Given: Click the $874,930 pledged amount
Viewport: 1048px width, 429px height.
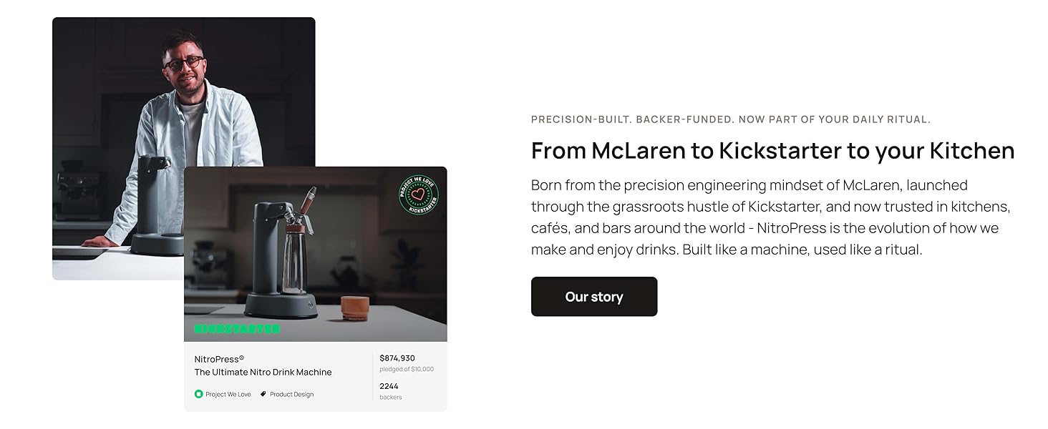Looking at the screenshot, I should (x=397, y=358).
